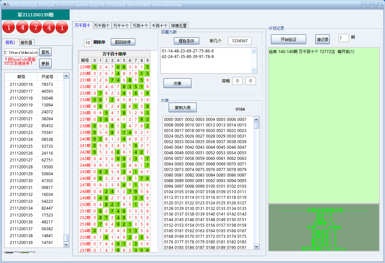The width and height of the screenshot is (385, 263).
Task: Click the 提取条件 button
Action: pyautogui.click(x=186, y=41)
